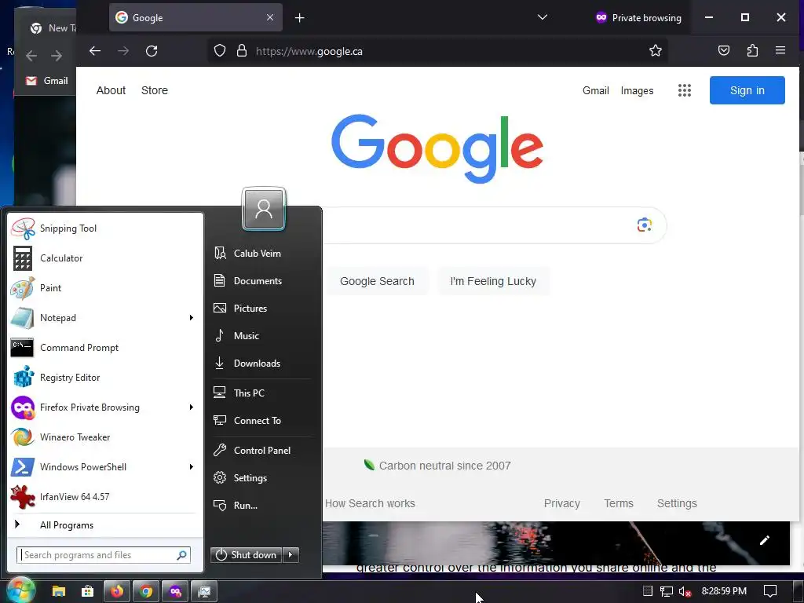804x603 pixels.
Task: Show All Programs list
Action: 104,525
